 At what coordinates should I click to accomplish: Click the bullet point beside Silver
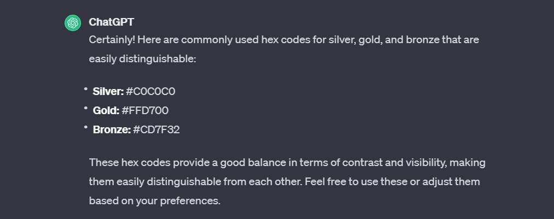click(x=85, y=89)
